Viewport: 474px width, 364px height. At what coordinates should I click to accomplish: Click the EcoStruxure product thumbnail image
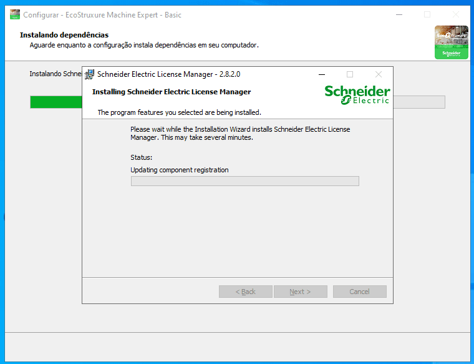(452, 42)
